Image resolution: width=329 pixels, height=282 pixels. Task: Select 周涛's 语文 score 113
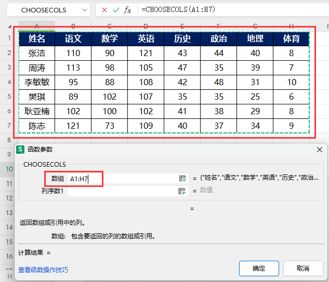click(x=73, y=68)
